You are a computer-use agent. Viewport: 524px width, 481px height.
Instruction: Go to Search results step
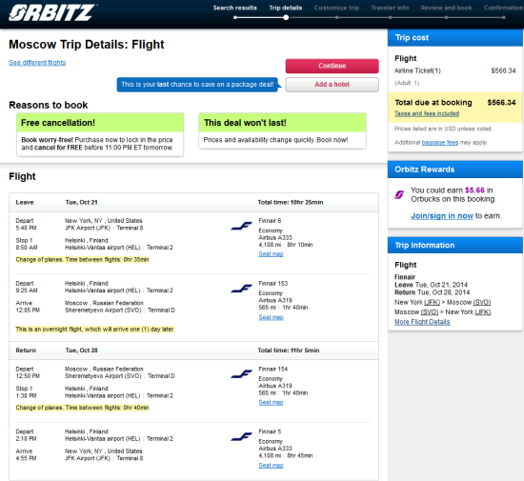pyautogui.click(x=235, y=8)
